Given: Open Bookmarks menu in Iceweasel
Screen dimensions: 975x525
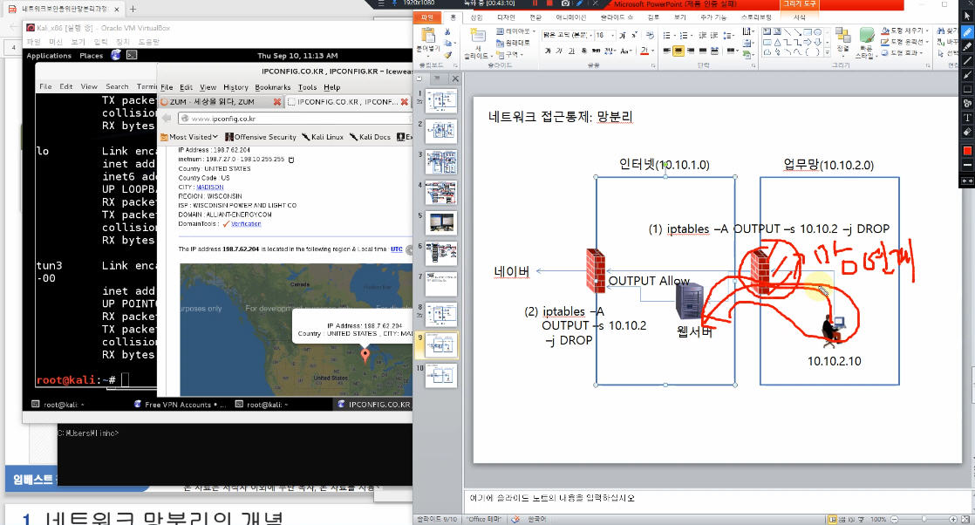Looking at the screenshot, I should (x=272, y=88).
